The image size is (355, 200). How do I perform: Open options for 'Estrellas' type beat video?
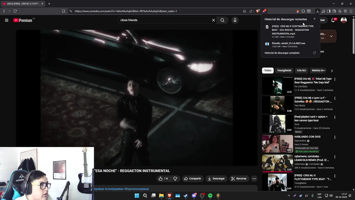pos(335,98)
